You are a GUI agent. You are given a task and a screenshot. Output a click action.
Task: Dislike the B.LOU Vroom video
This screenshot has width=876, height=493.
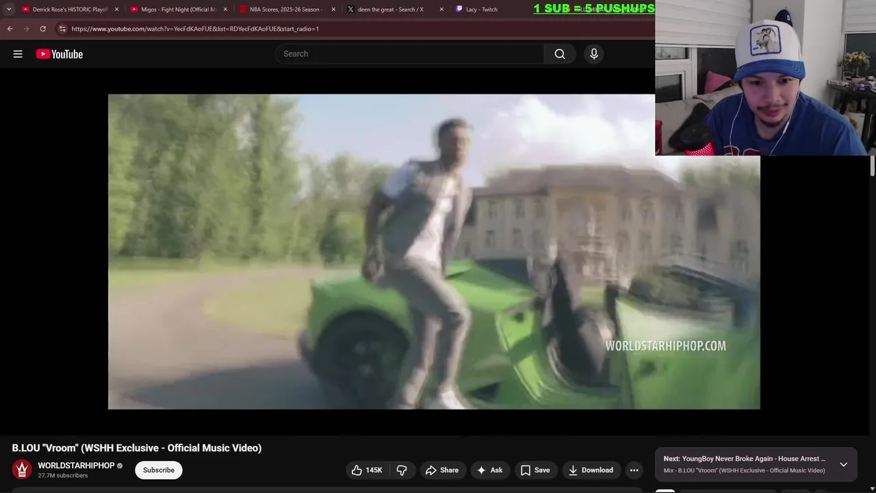click(x=402, y=470)
